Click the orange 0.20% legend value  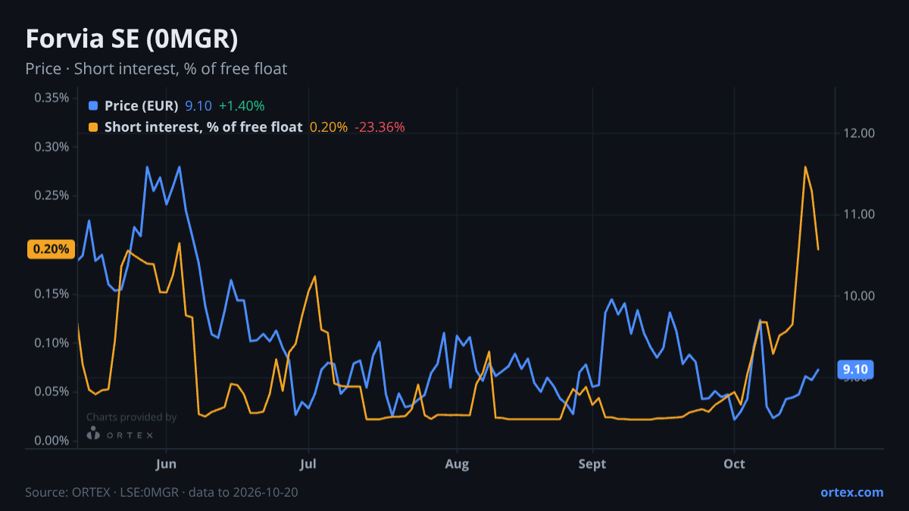pos(329,127)
